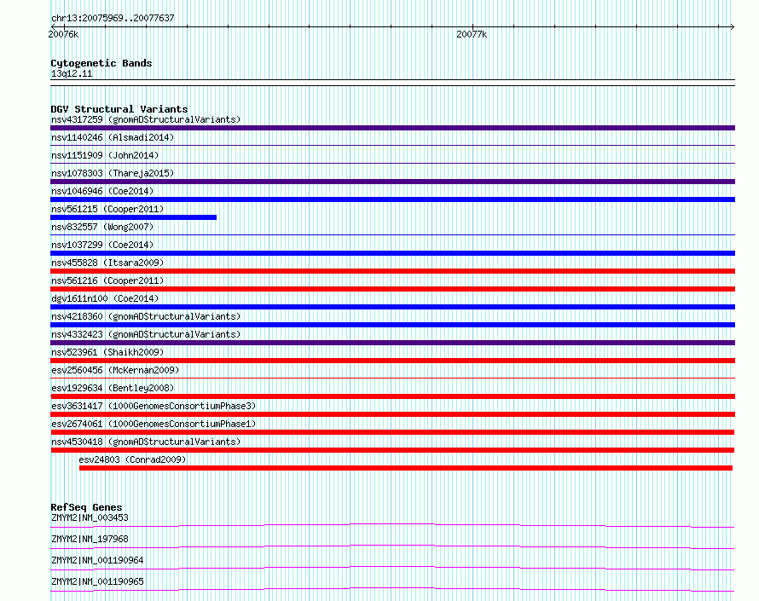Open variant nsv455828 (Itsara2009)
Viewport: 759px width, 601px height.
tap(107, 263)
